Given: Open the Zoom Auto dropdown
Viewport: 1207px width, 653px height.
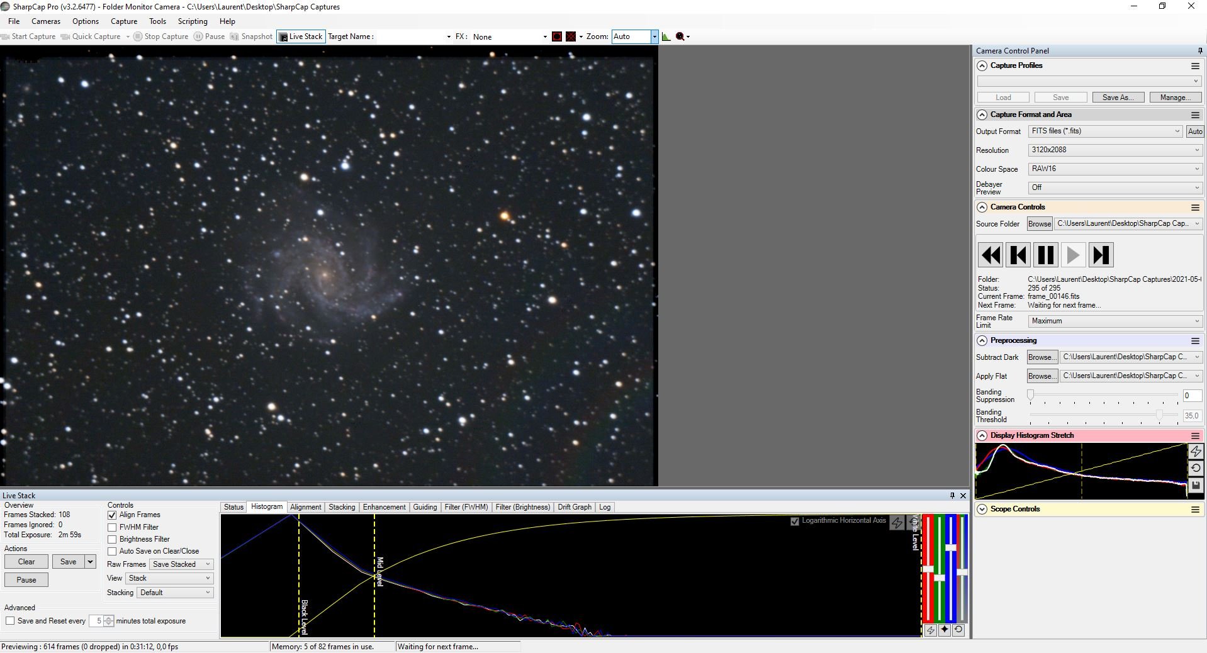Looking at the screenshot, I should point(654,36).
